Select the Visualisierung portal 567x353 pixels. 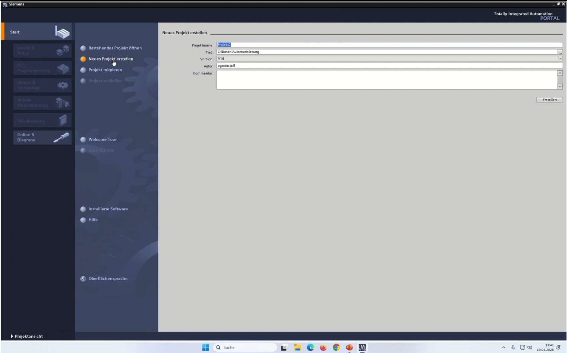point(42,120)
